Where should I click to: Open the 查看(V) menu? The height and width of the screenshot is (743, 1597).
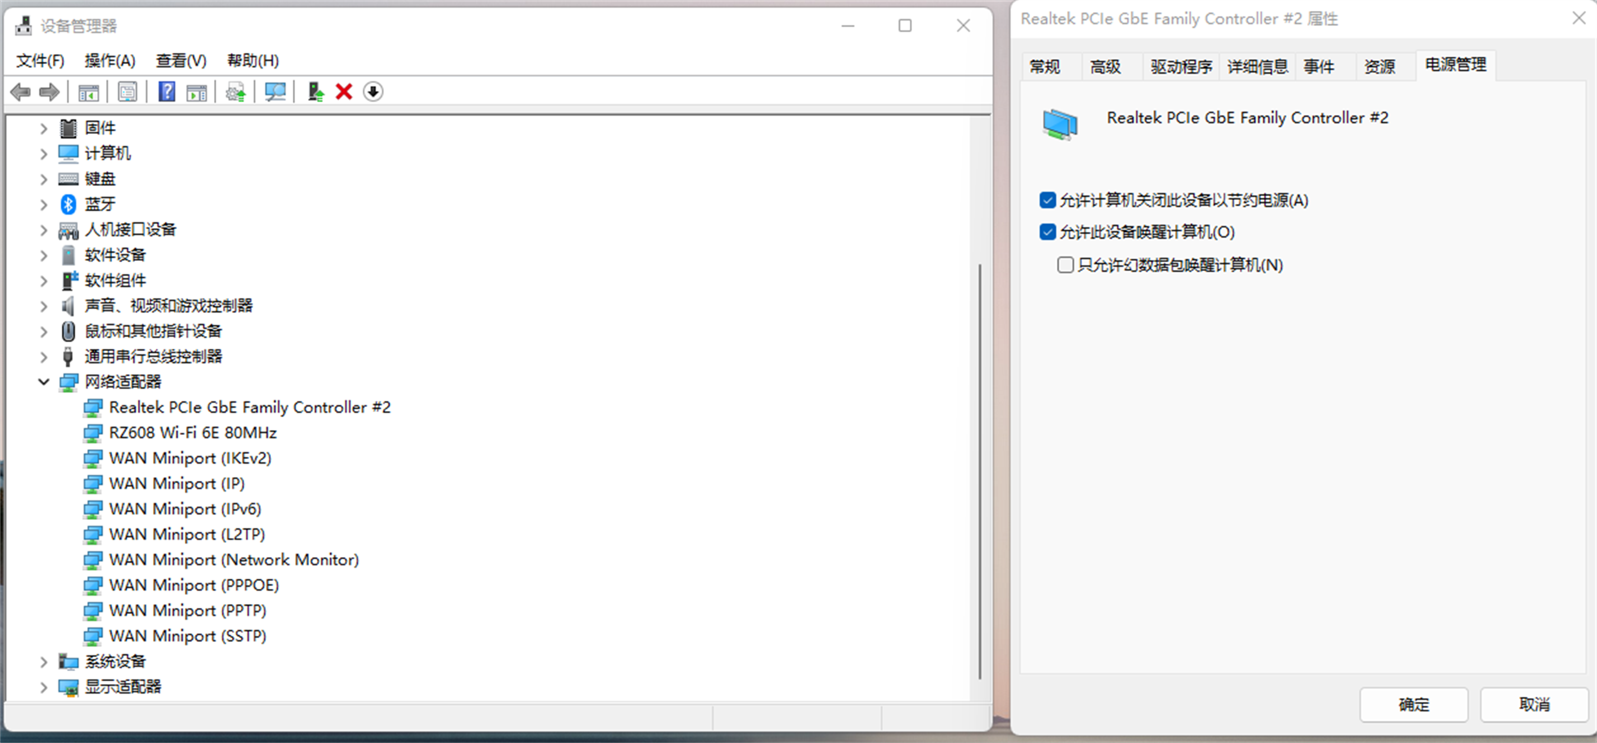[181, 61]
